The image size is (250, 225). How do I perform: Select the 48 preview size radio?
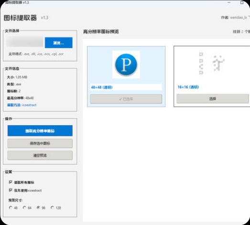point(11,207)
